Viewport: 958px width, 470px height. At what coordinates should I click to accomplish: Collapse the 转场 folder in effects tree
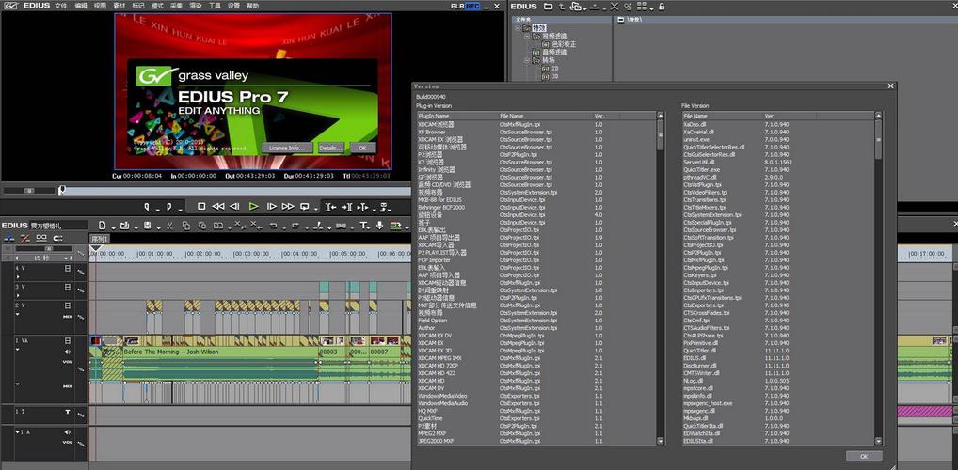tap(527, 60)
